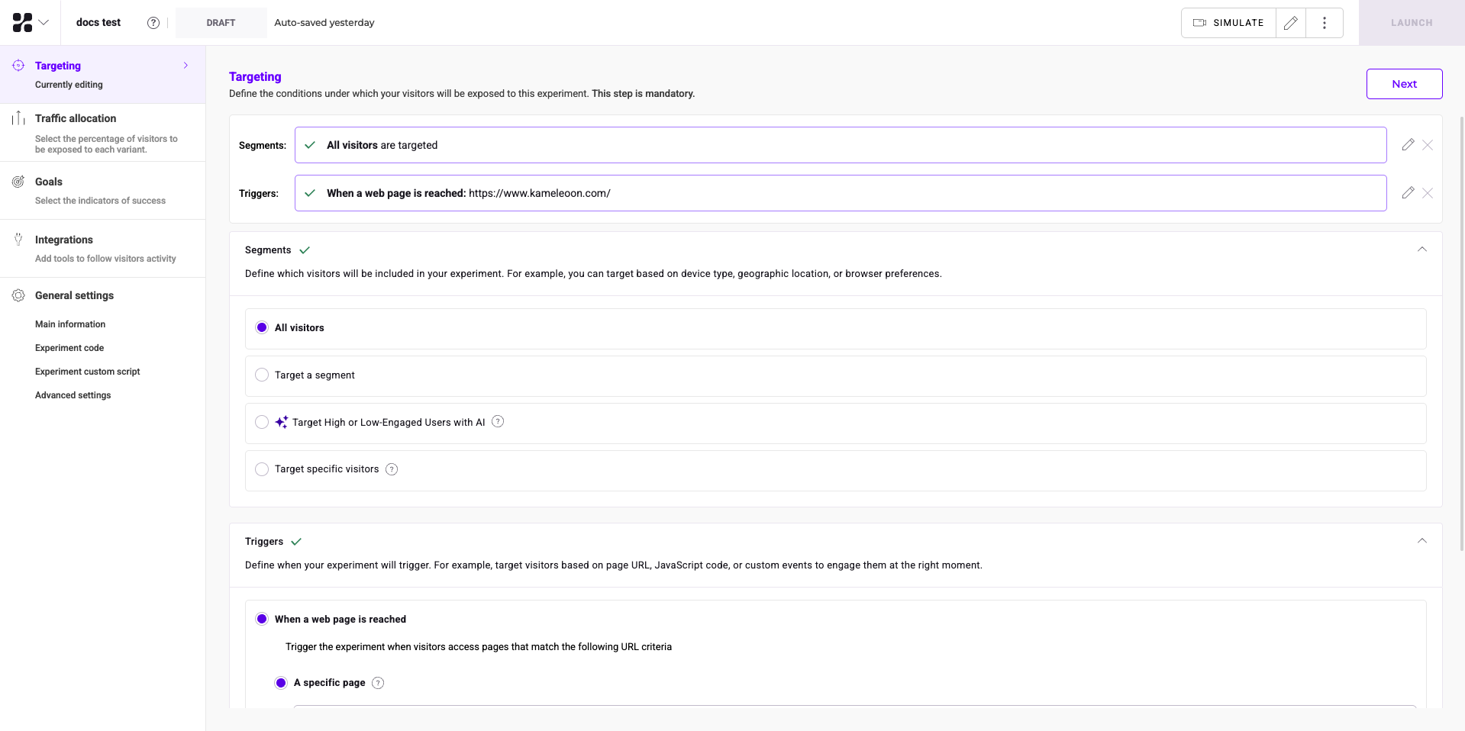Go to Traffic allocation step

(76, 118)
